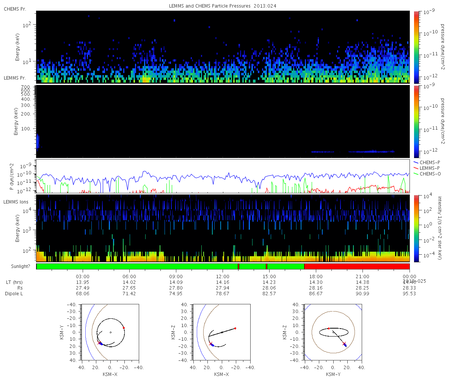Click the red dot in the KSM-X/KSM-Y orbit plot

(x=124, y=328)
